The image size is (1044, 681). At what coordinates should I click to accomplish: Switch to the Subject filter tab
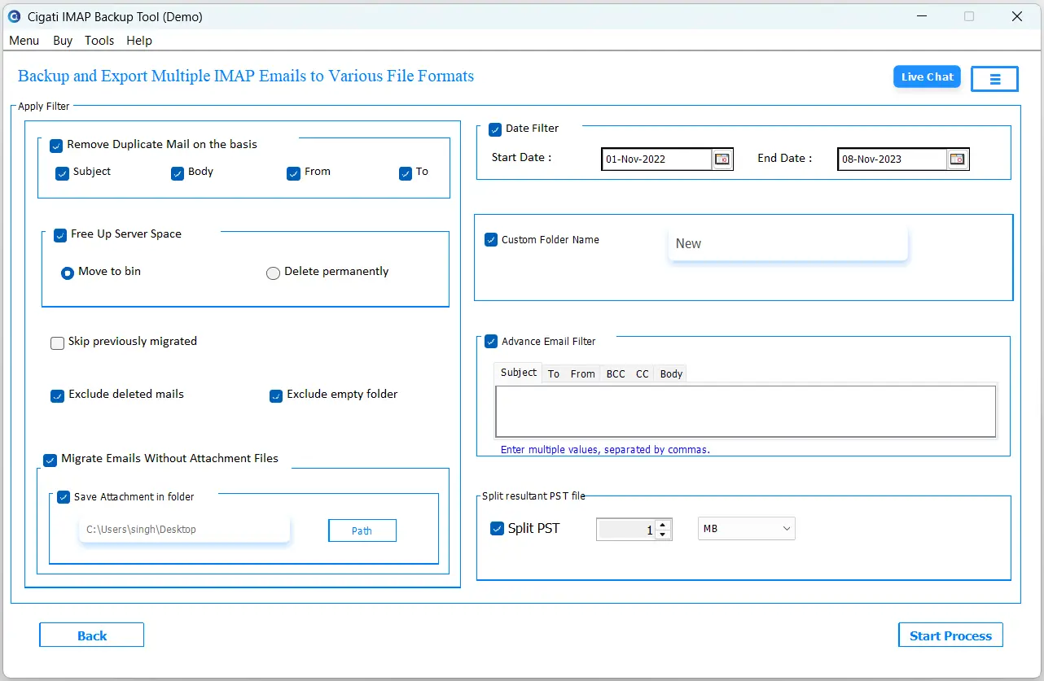(519, 373)
